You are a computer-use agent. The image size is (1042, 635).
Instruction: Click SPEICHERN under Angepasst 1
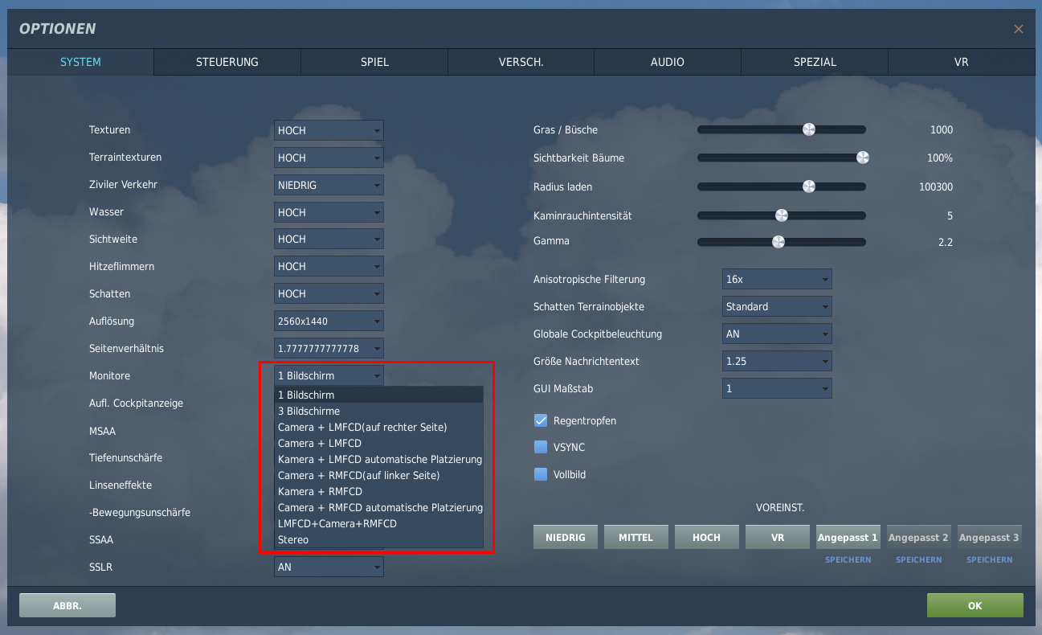coord(848,559)
